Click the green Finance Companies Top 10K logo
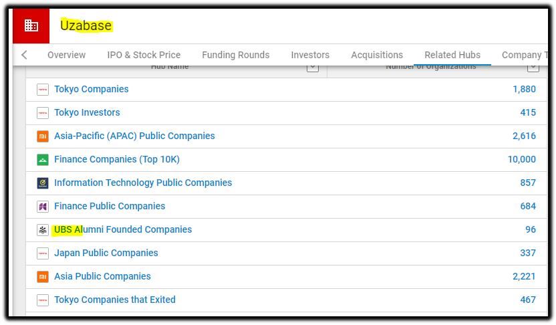 pyautogui.click(x=43, y=160)
